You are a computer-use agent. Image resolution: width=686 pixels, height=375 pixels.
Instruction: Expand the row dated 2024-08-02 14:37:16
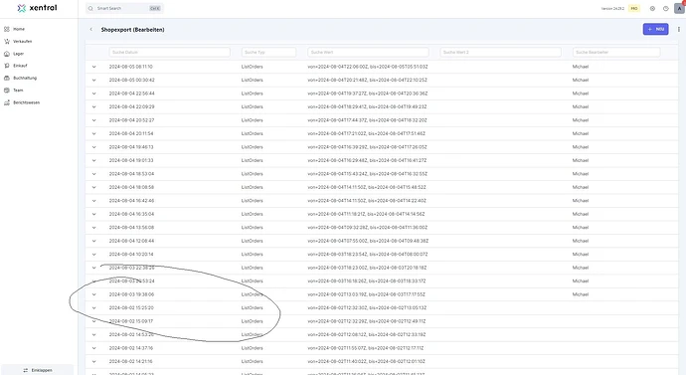[x=94, y=348]
